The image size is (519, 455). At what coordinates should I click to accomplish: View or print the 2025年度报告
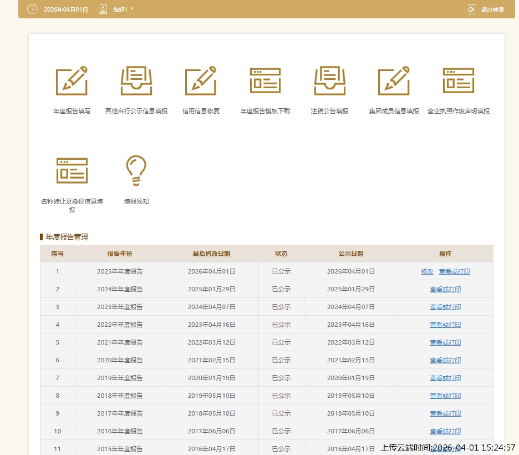[x=454, y=271]
